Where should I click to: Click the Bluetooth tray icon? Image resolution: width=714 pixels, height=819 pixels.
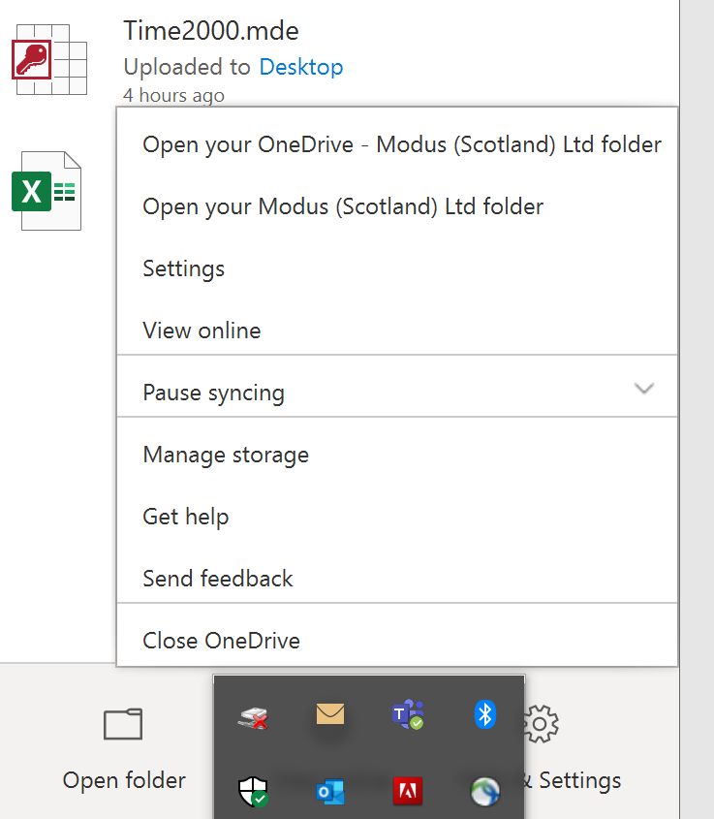(x=484, y=714)
